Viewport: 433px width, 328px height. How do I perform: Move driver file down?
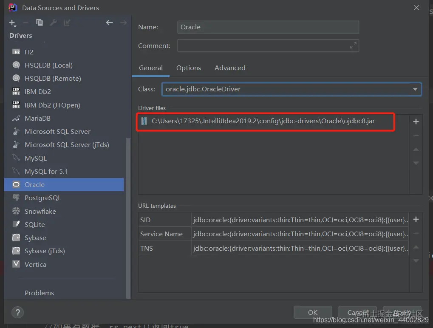tap(416, 163)
